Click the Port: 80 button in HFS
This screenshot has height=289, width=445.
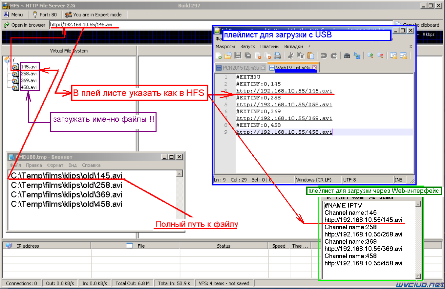[x=45, y=14]
